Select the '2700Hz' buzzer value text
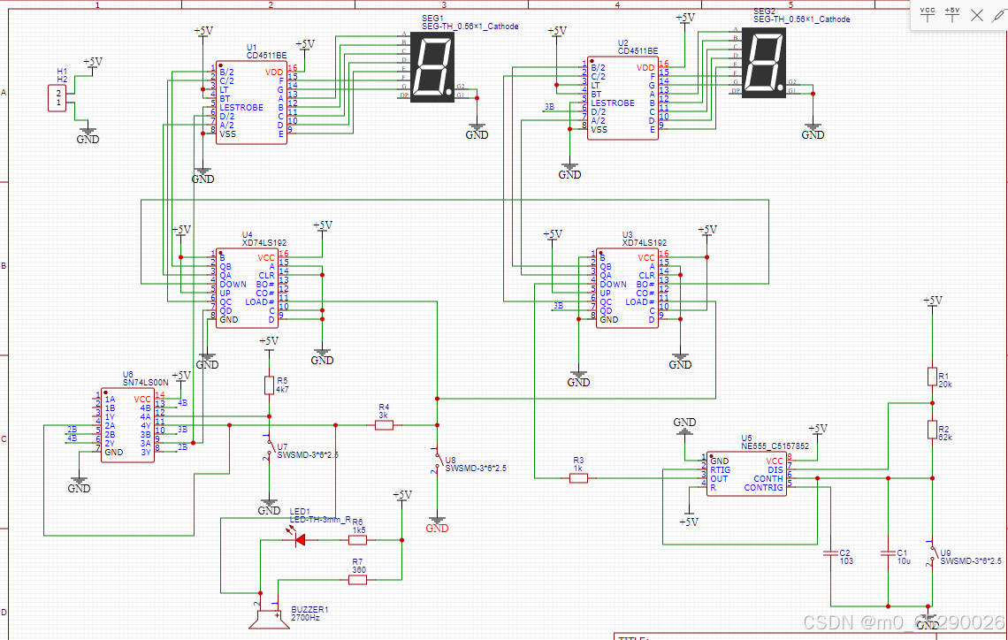This screenshot has width=1008, height=640. tap(305, 618)
